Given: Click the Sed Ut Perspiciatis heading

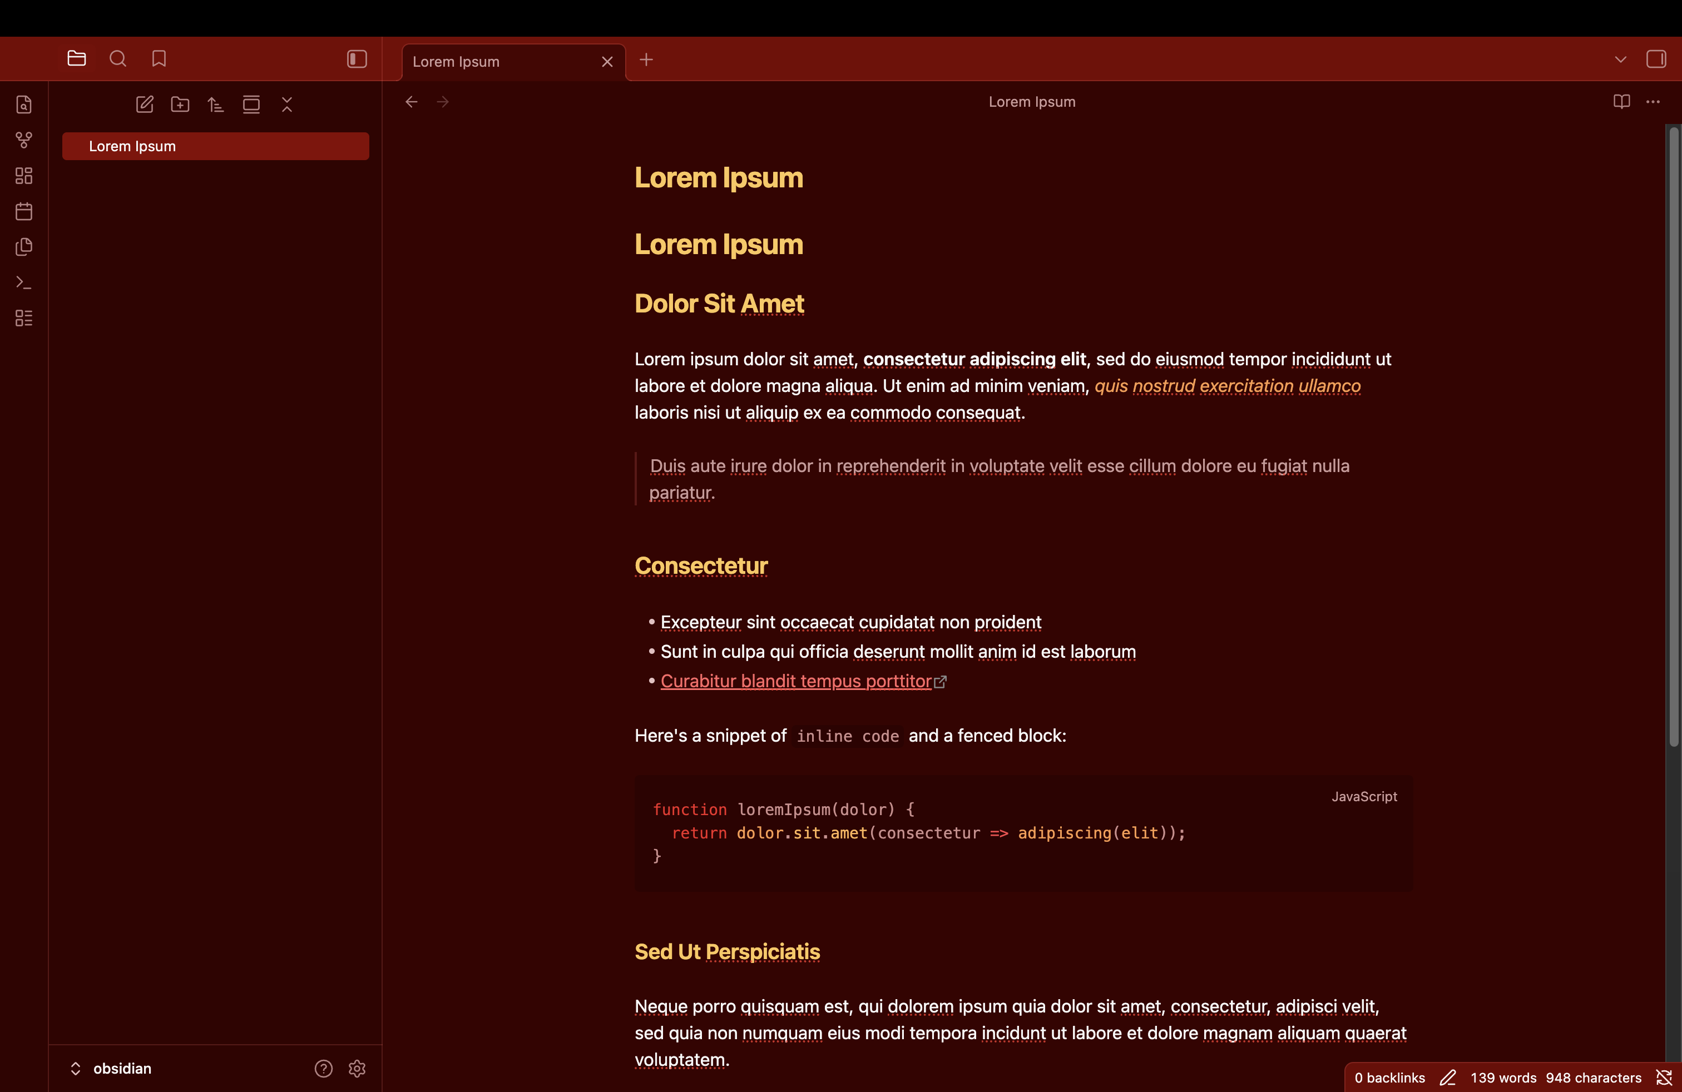Looking at the screenshot, I should pos(727,951).
